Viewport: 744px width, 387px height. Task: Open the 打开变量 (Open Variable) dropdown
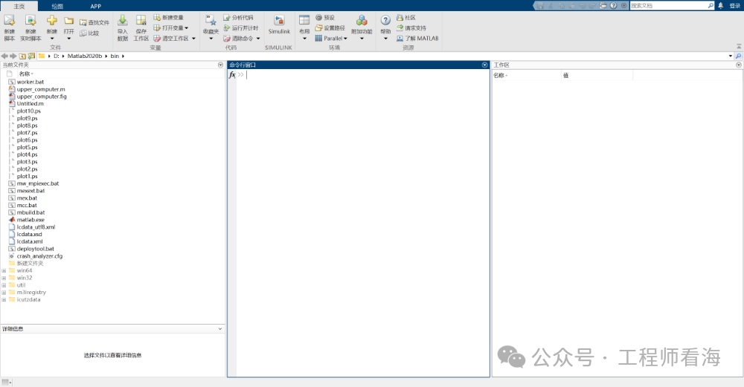click(171, 28)
